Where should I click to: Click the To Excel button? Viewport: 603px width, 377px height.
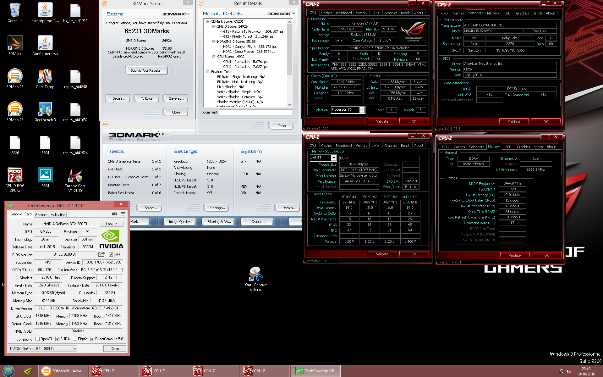(147, 98)
